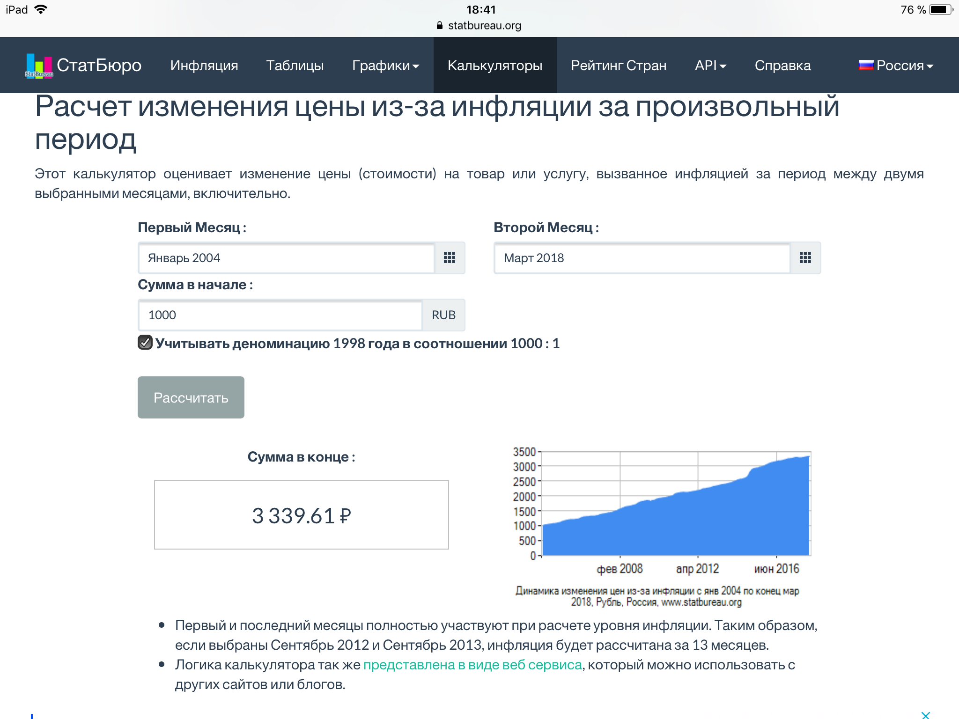Open the Таблицы menu item
Screen dimensions: 959x719
tap(295, 66)
